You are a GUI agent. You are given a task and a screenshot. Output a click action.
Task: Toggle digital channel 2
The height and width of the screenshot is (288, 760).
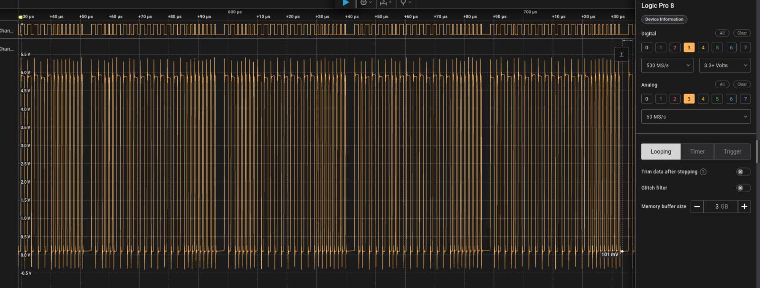coord(675,47)
